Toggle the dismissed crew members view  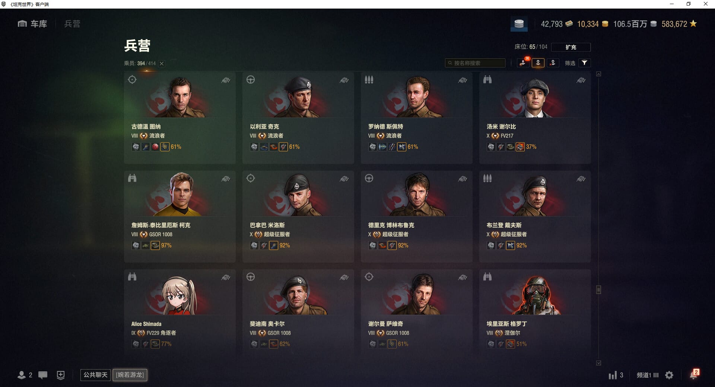[x=553, y=63]
